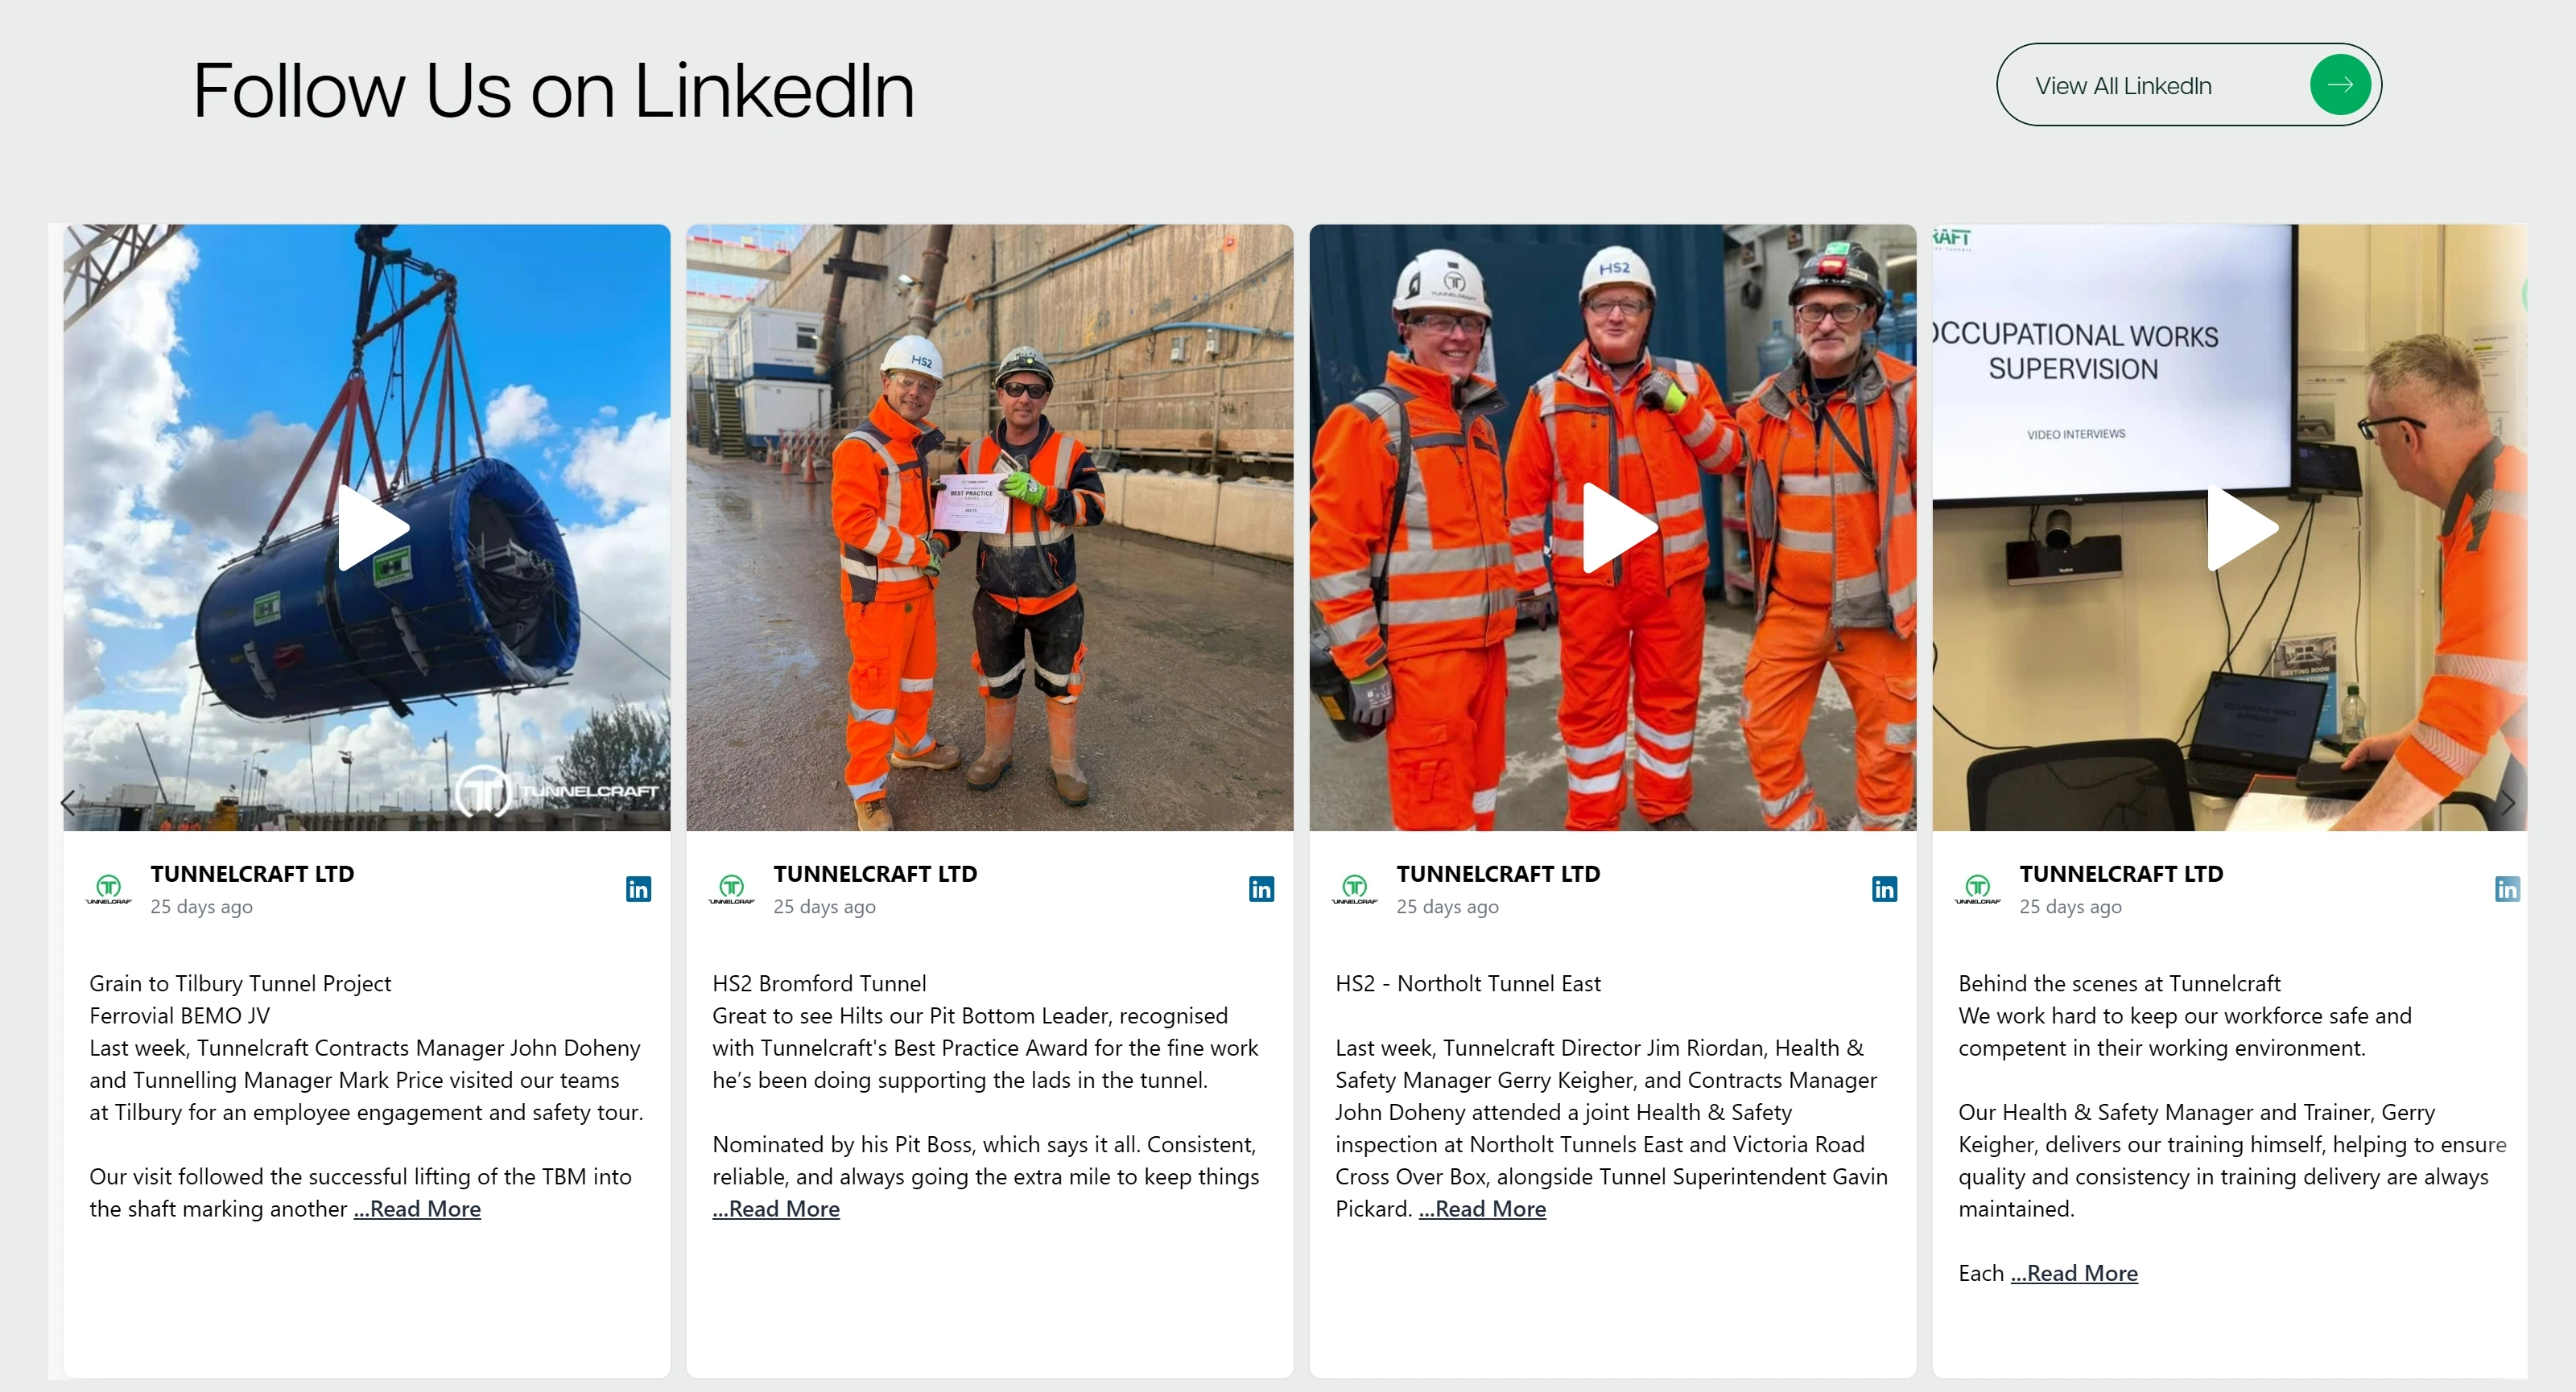Open LinkedIn icon on Behind the scenes post

click(2507, 888)
